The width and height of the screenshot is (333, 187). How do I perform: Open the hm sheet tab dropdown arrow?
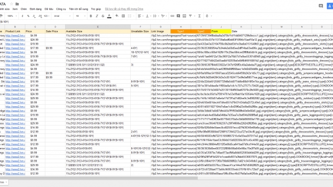(x=6, y=182)
